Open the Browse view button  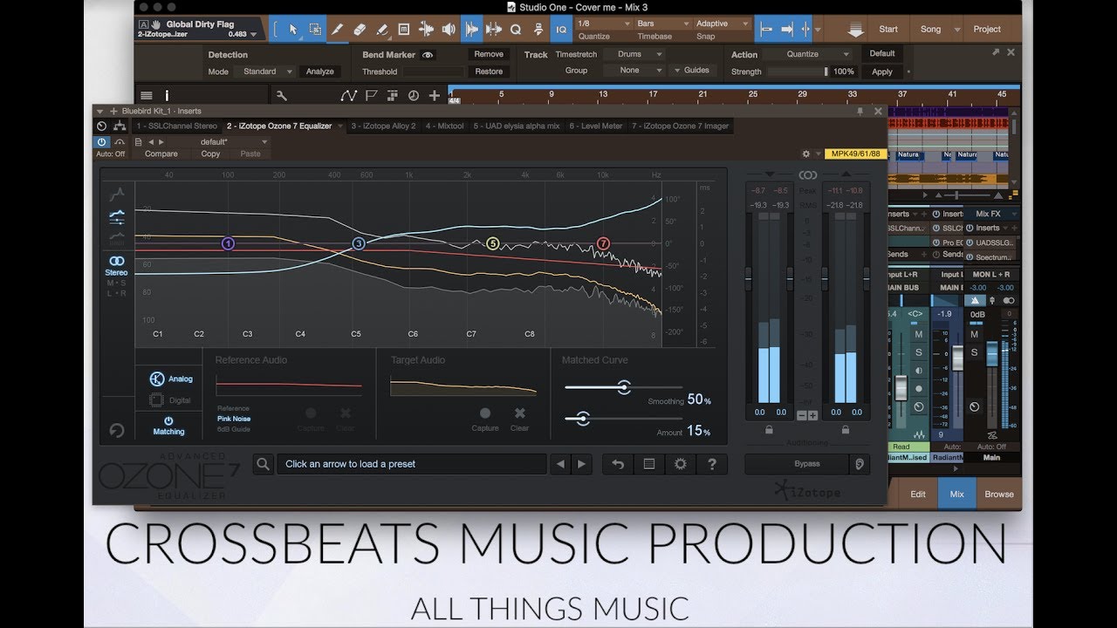point(998,494)
